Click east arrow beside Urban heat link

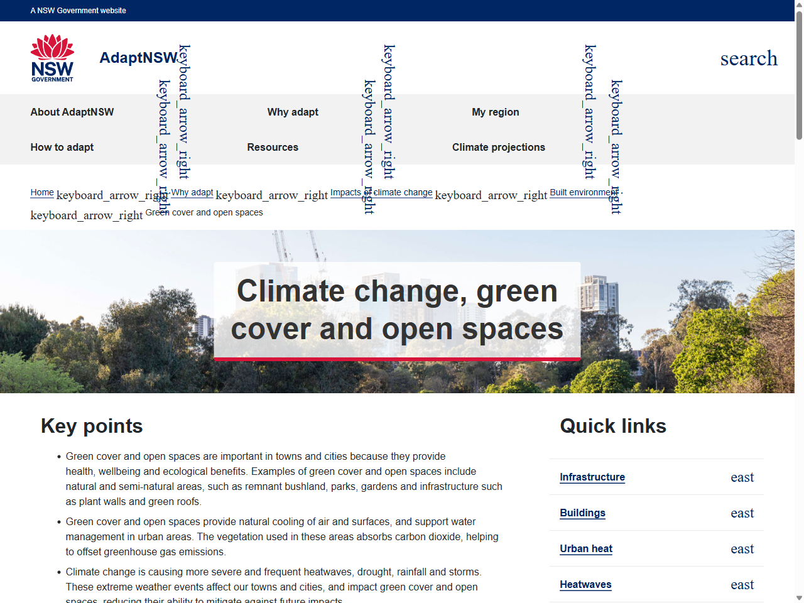click(x=742, y=549)
